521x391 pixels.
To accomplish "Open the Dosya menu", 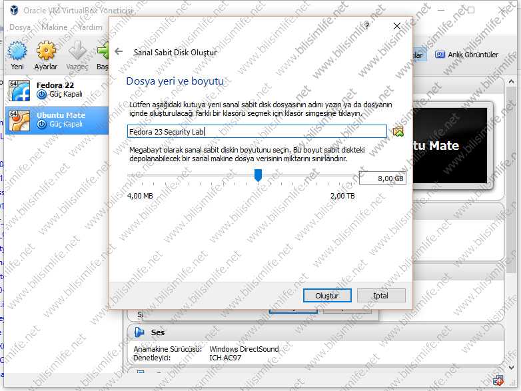I will 20,27.
